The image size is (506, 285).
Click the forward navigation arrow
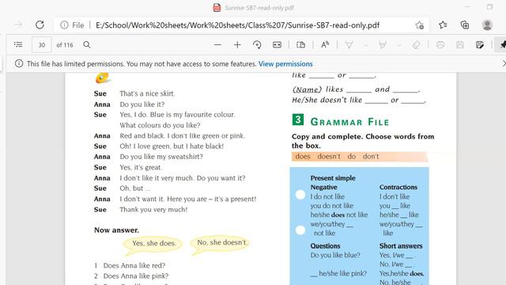pos(18,25)
